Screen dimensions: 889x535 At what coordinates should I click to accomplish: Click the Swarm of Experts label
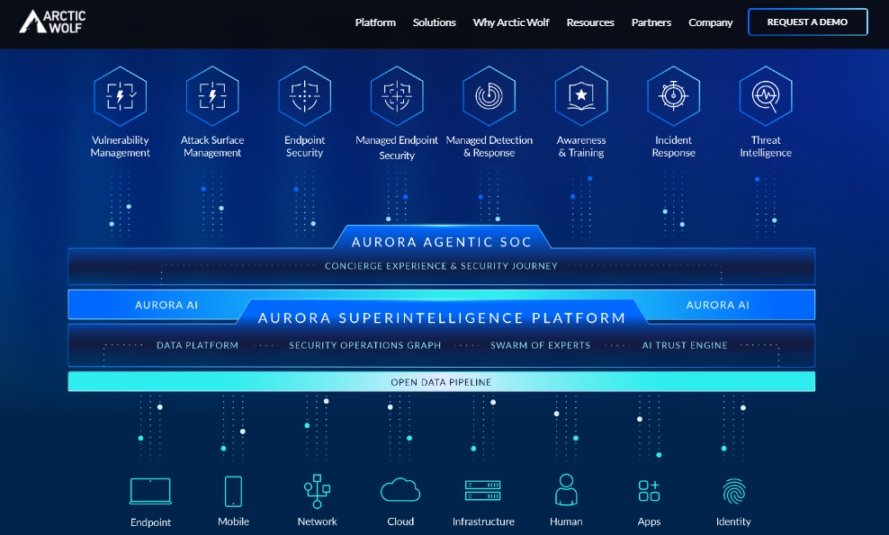(540, 345)
